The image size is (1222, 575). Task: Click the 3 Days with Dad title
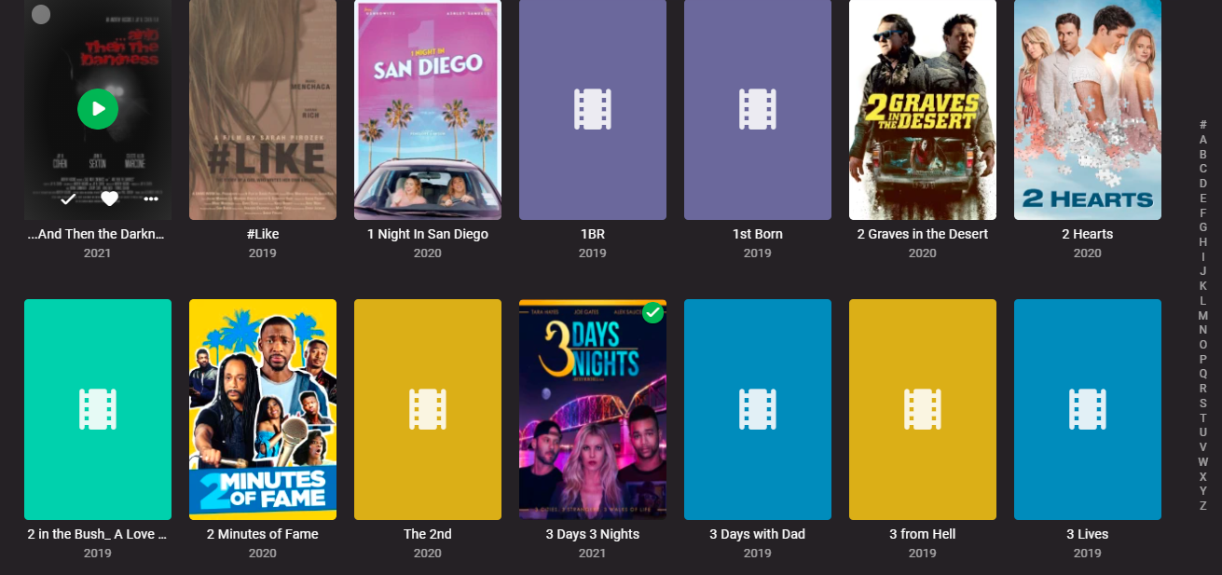click(758, 534)
